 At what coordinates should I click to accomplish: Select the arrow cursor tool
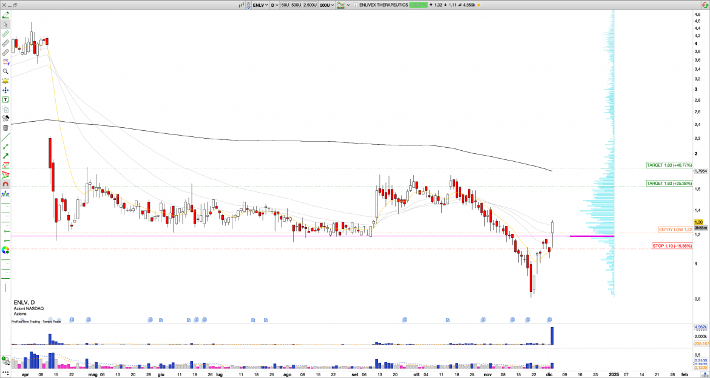click(5, 25)
